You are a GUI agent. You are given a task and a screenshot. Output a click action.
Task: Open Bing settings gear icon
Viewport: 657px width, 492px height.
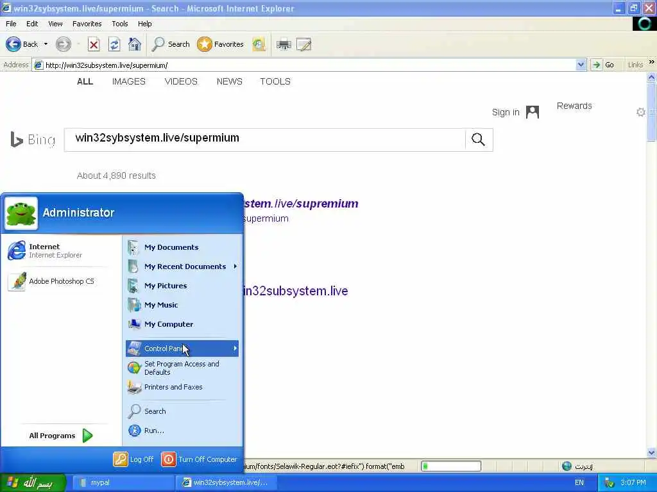point(641,112)
